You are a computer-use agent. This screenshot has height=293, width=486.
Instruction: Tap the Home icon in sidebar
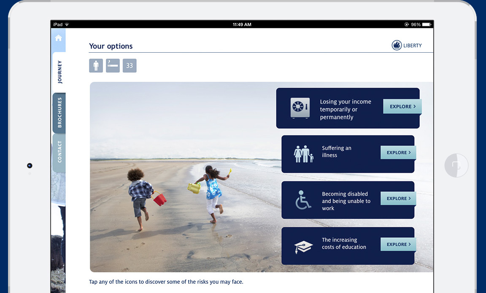click(58, 38)
